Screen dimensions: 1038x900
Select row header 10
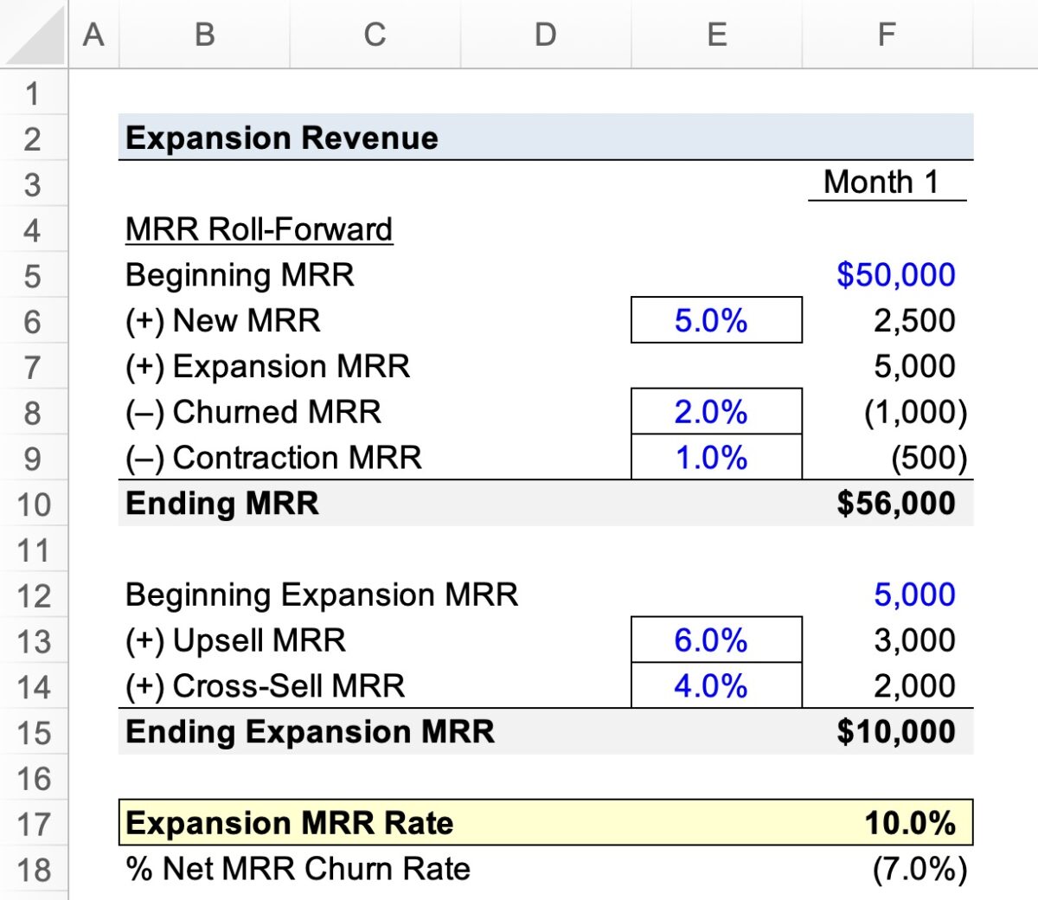(x=34, y=504)
